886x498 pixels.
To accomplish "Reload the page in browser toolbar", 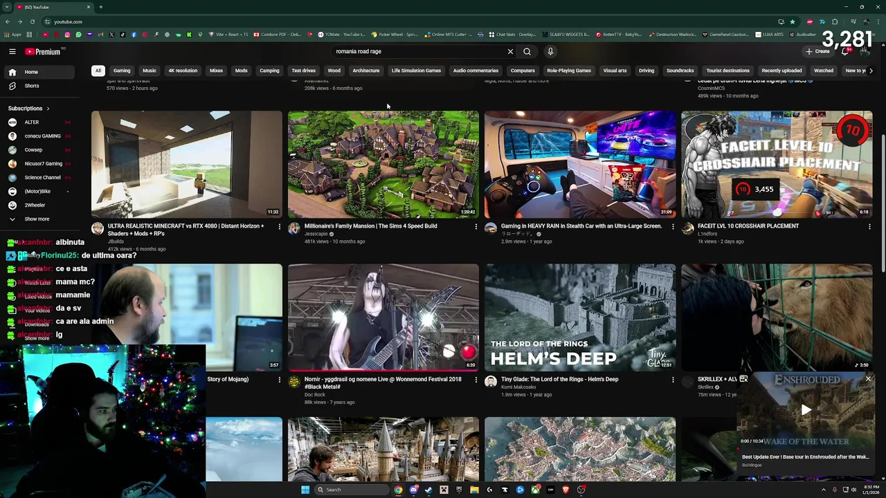I will pyautogui.click(x=33, y=21).
